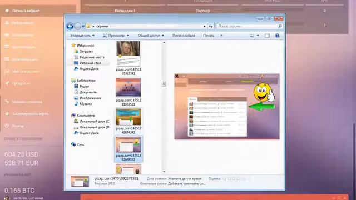Viewport: 356px width, 200px height.
Task: Open Личный кабинет in background page
Action: tap(26, 11)
